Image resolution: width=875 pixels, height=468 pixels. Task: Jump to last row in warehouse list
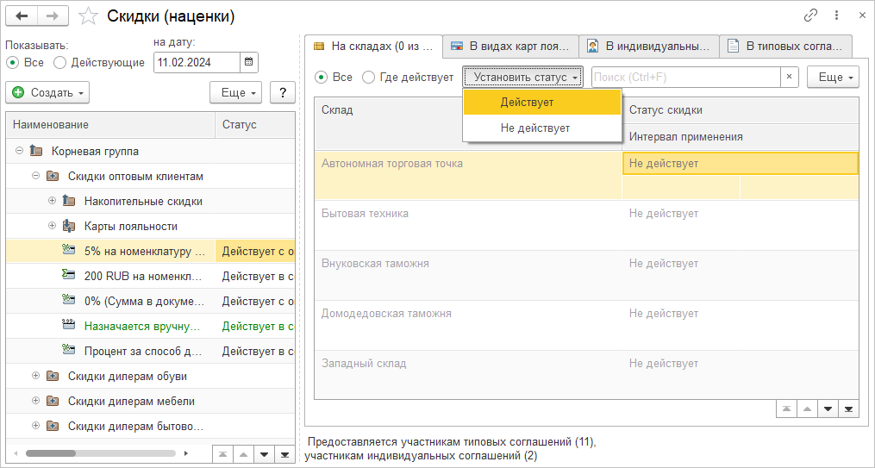point(848,409)
